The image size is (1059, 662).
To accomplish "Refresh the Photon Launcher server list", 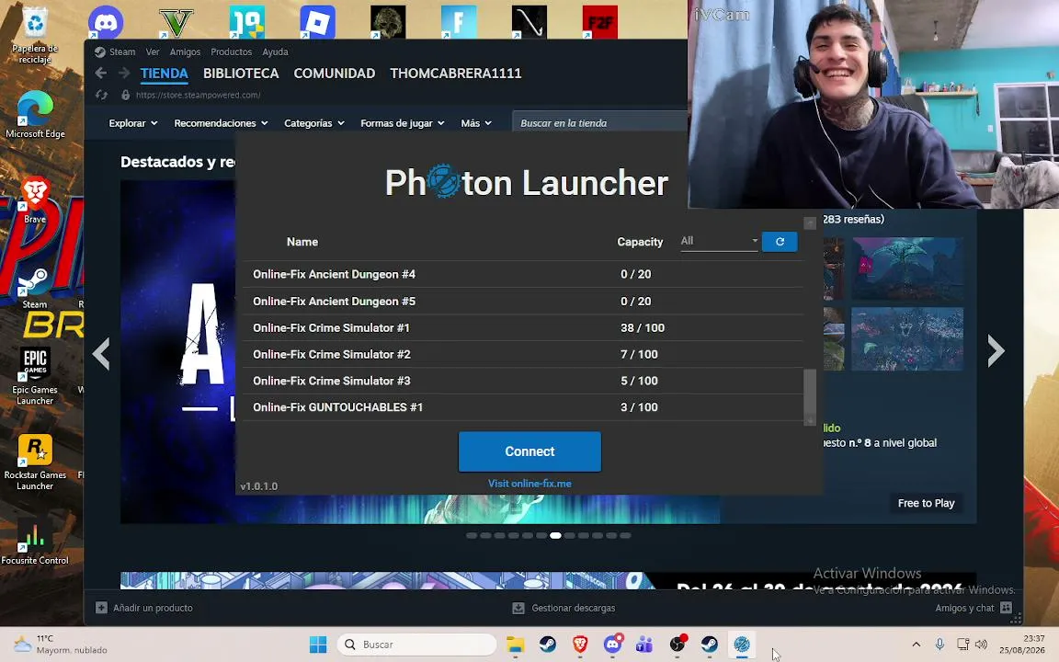I will point(780,242).
